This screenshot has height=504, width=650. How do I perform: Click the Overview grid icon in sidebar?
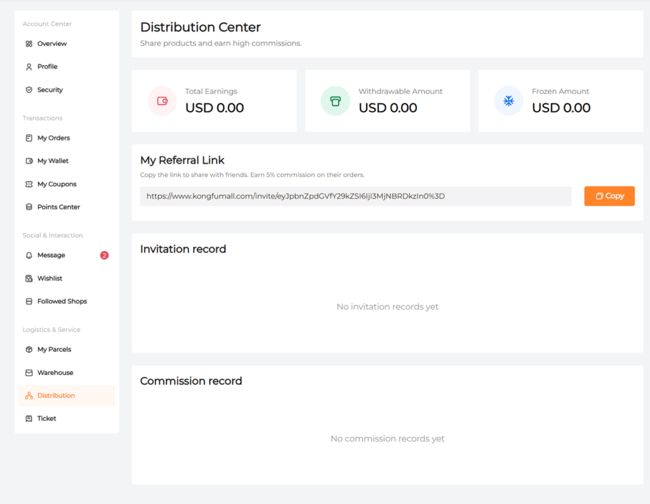click(29, 44)
